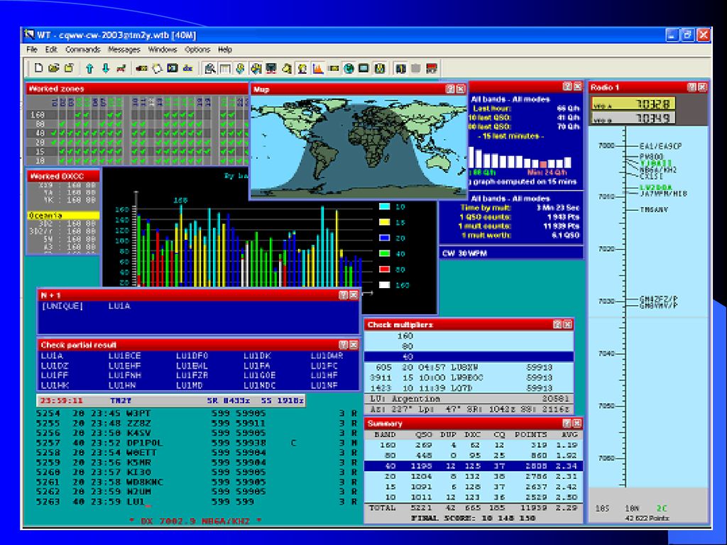Open the File menu
The width and height of the screenshot is (727, 545).
coord(31,50)
